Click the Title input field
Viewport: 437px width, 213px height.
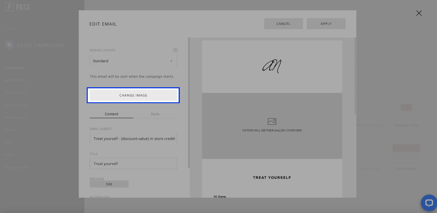(x=133, y=164)
